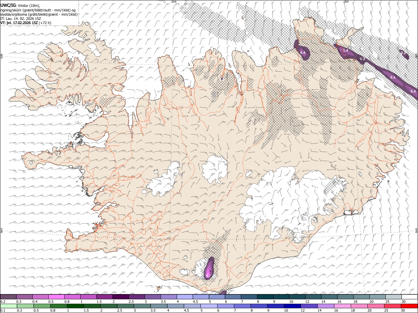
Task: Click the upper legend value '30'
Action: coord(403,302)
